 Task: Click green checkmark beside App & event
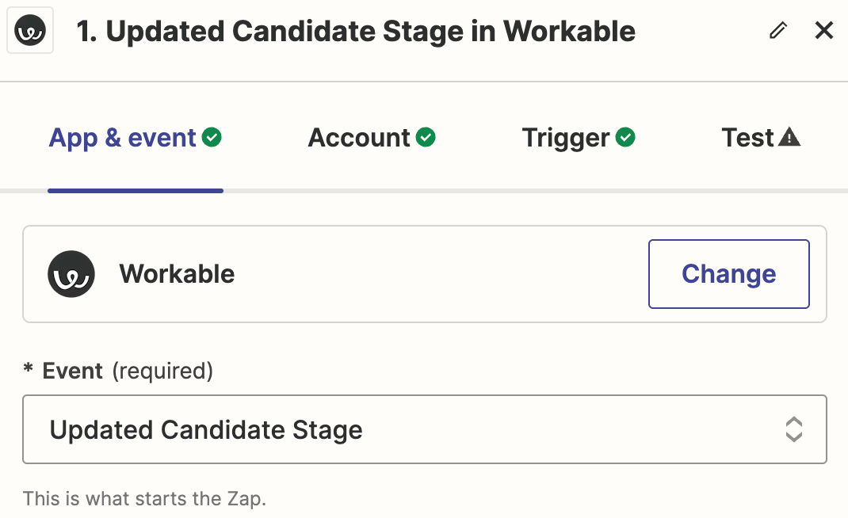coord(212,138)
